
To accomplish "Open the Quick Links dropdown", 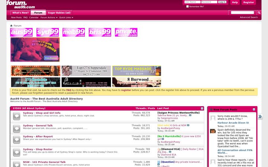I will (66, 17).
